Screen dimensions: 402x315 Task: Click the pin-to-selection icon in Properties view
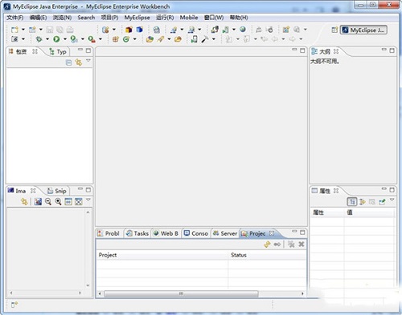pyautogui.click(x=383, y=202)
